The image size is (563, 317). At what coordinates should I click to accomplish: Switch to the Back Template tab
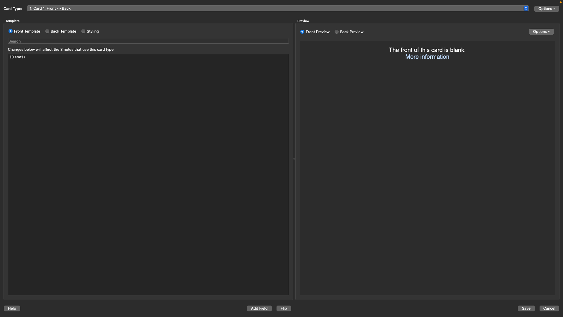click(63, 31)
